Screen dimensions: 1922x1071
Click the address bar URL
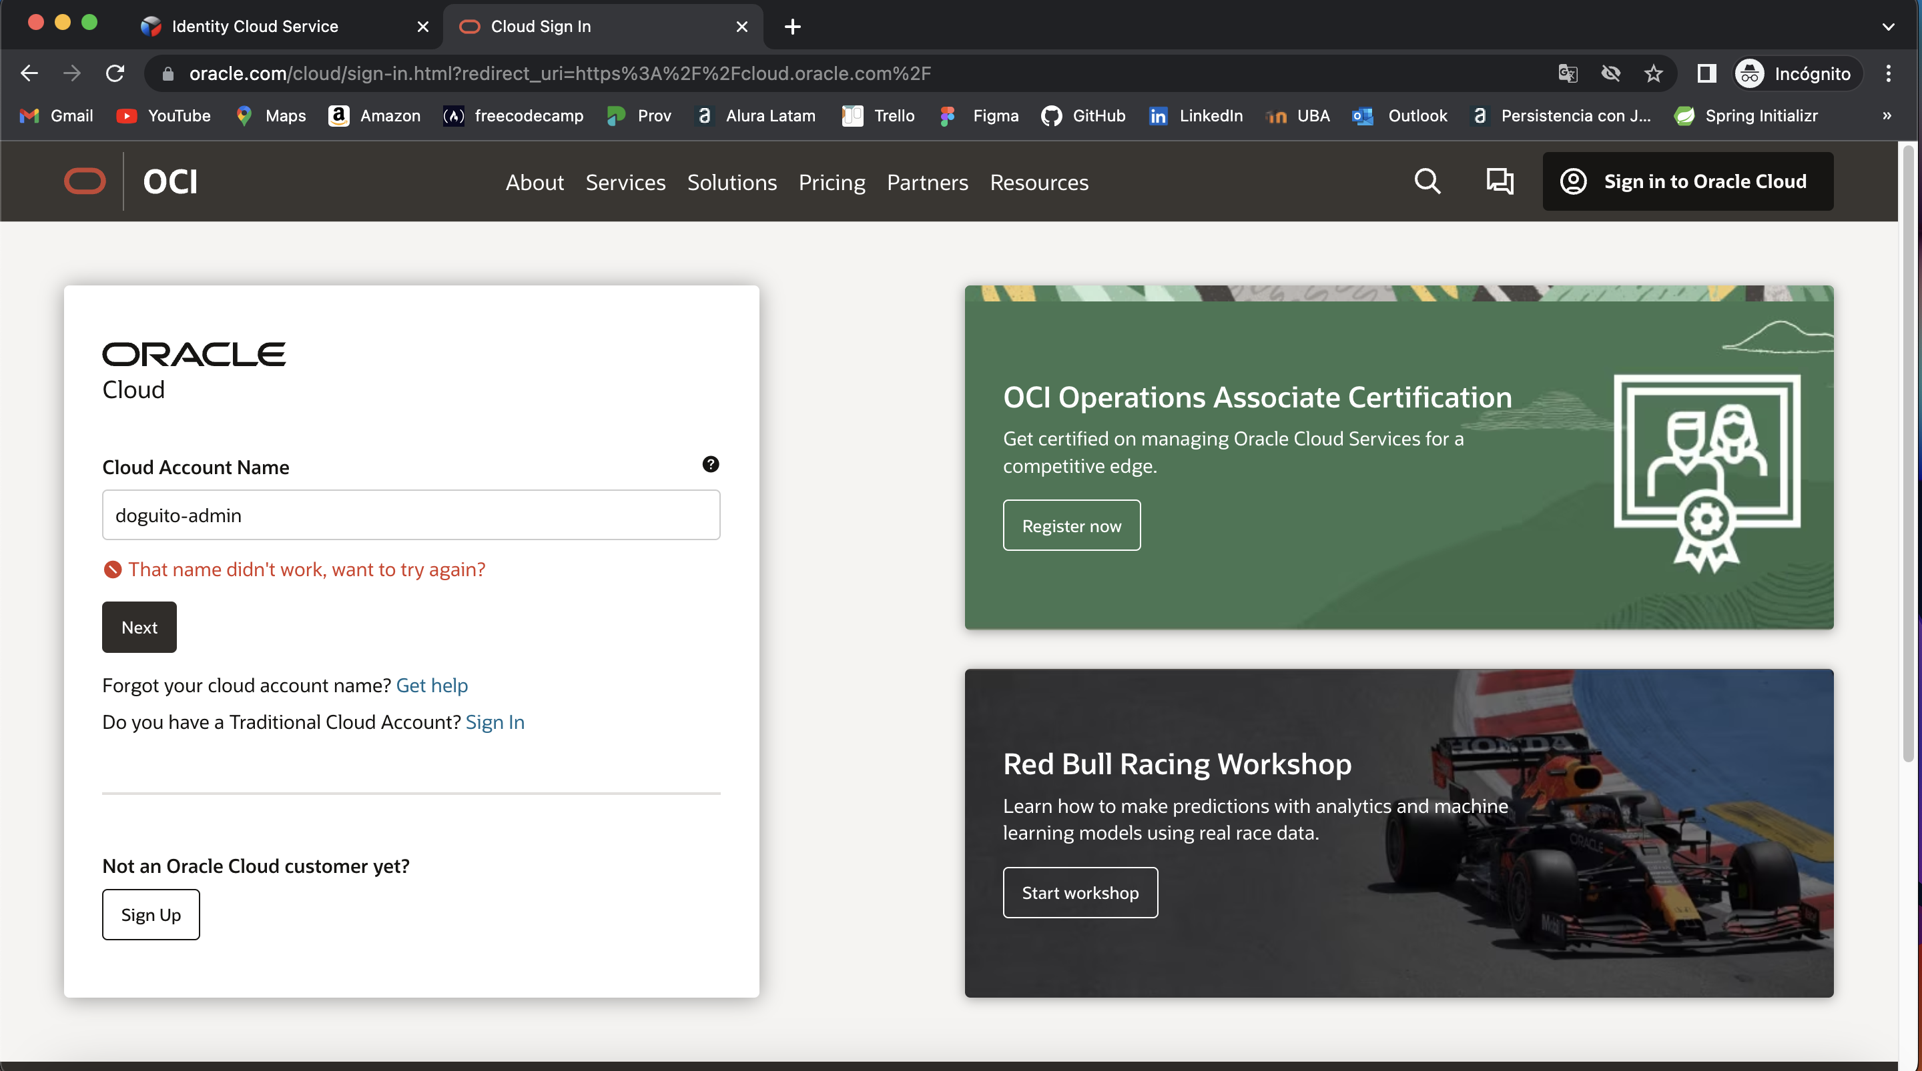[560, 73]
